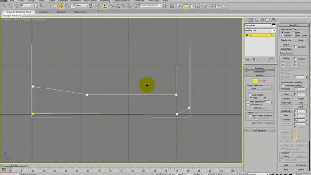This screenshot has height=175, width=311.
Task: Enable the Lock Handles checkbox
Action: tap(250, 95)
